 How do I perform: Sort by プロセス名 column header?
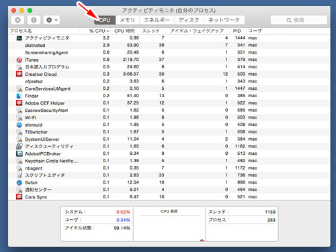coord(21,31)
